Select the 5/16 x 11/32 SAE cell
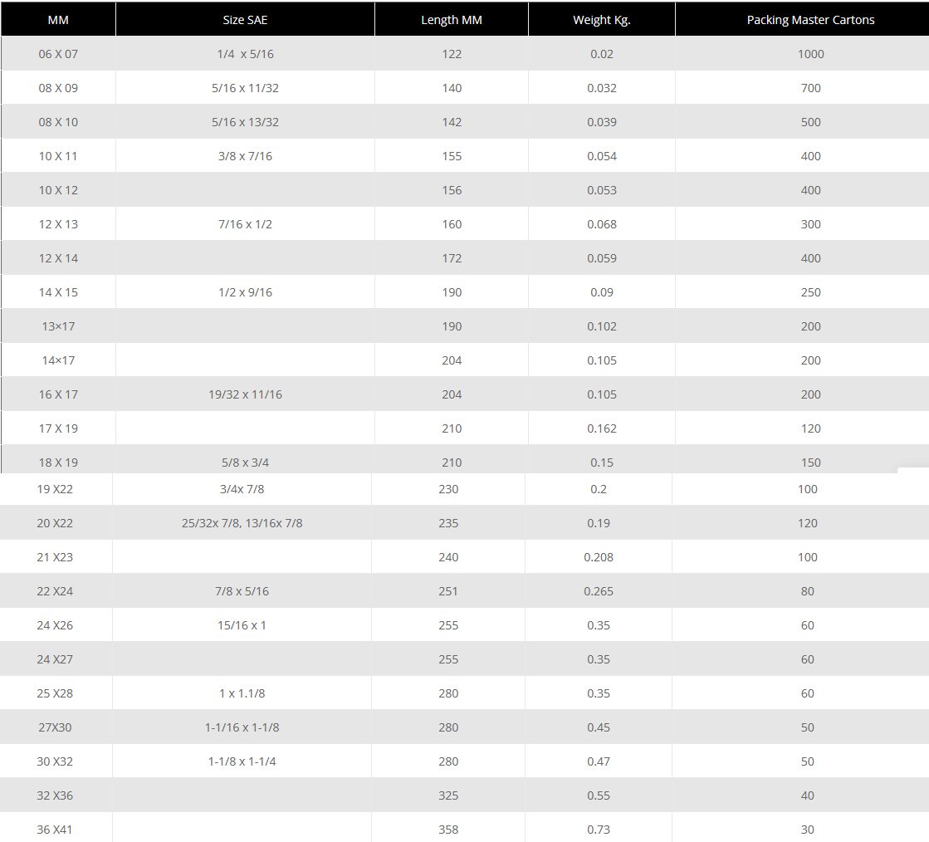This screenshot has height=842, width=929. click(x=245, y=88)
